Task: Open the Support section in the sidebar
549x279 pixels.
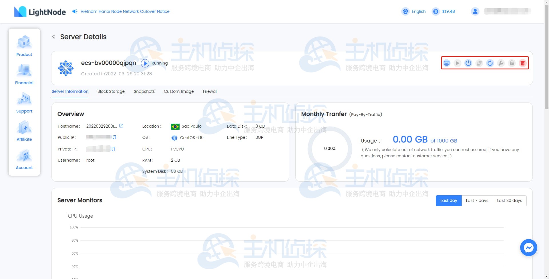Action: (24, 102)
